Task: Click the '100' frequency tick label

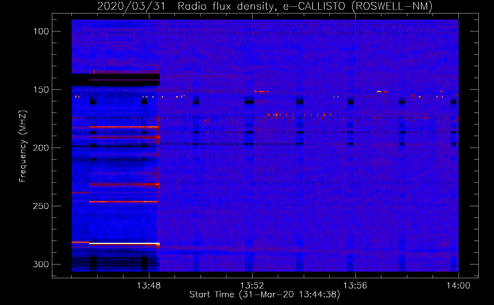Action: pyautogui.click(x=41, y=31)
